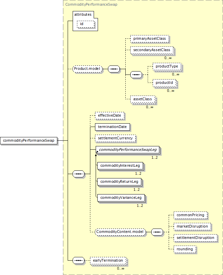The width and height of the screenshot is (223, 275).
Task: Click the marketDisruption element
Action: tap(192, 227)
